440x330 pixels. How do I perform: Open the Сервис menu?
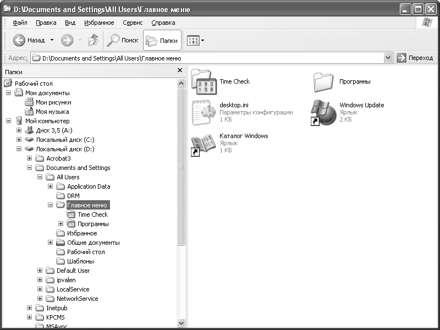(x=133, y=23)
